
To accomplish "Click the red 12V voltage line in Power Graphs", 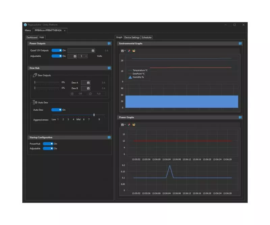I will pos(183,141).
